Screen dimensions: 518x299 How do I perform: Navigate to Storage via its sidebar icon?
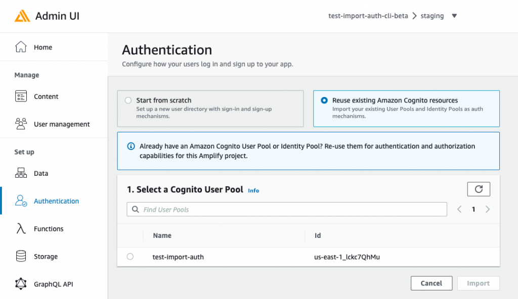(22, 256)
